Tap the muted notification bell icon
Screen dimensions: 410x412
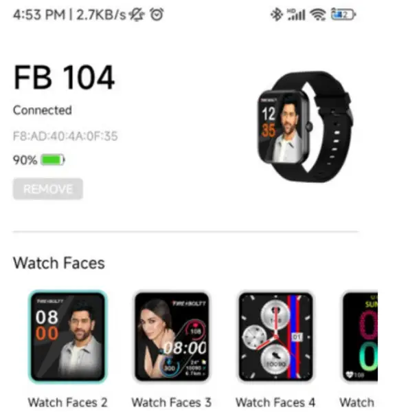point(137,14)
